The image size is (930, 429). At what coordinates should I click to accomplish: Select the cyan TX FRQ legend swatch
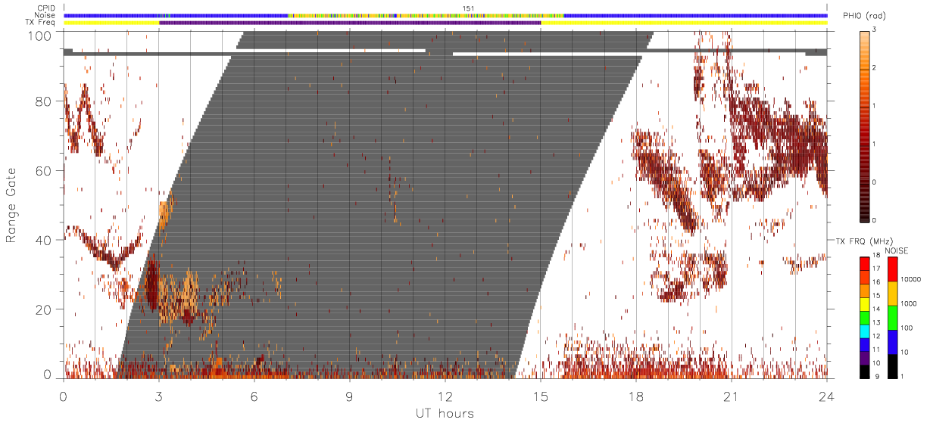click(x=866, y=330)
